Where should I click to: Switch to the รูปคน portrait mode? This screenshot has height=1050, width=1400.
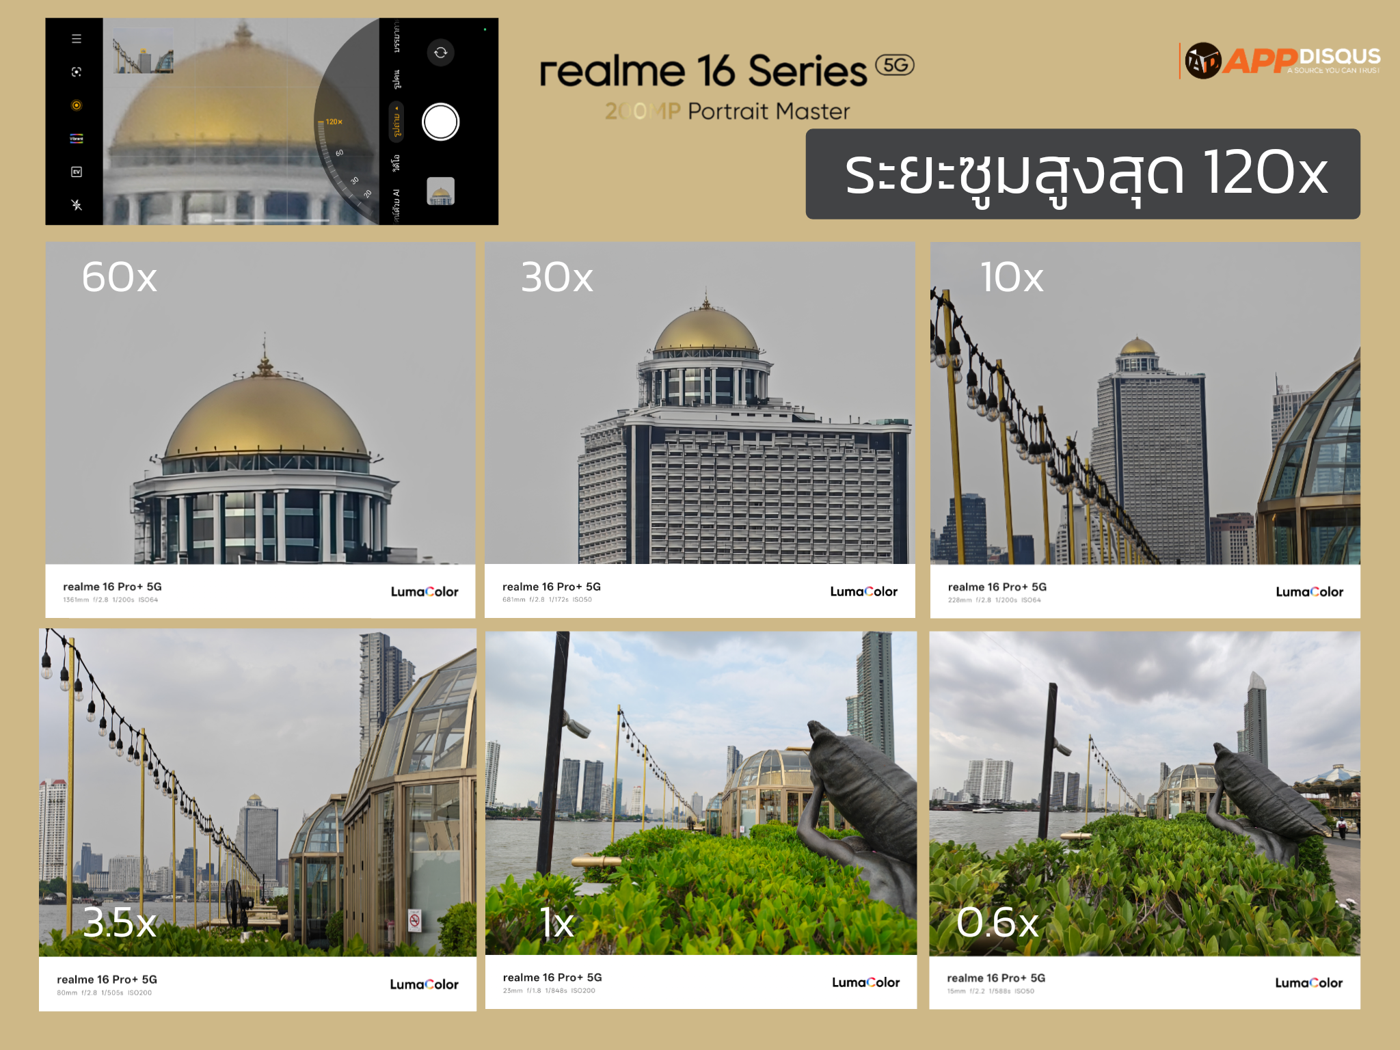coord(396,79)
